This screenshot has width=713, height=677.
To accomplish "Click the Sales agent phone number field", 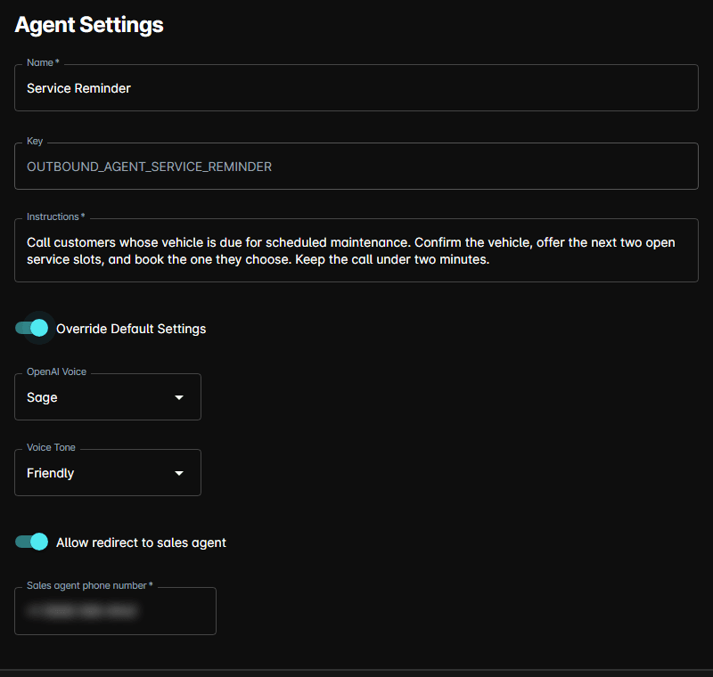I will [116, 611].
